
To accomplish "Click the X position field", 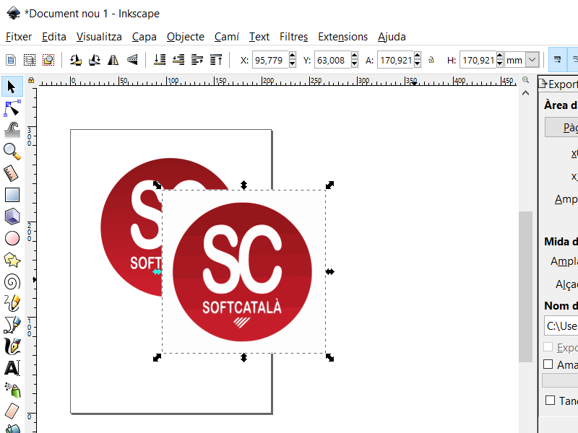I will click(x=270, y=60).
